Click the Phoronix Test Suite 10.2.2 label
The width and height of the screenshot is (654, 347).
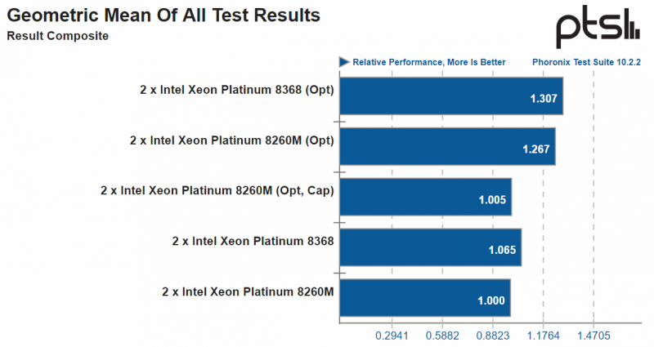tap(584, 62)
